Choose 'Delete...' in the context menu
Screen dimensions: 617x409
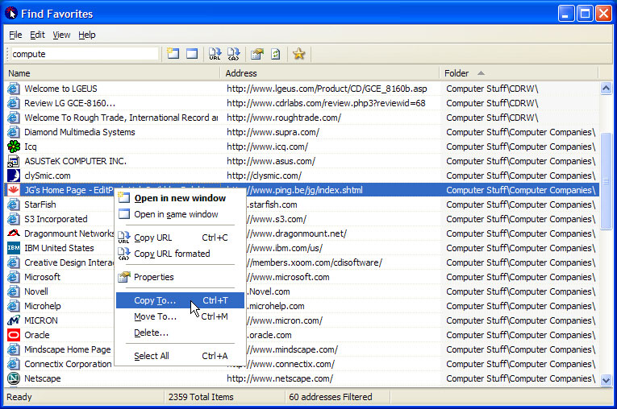[x=151, y=333]
